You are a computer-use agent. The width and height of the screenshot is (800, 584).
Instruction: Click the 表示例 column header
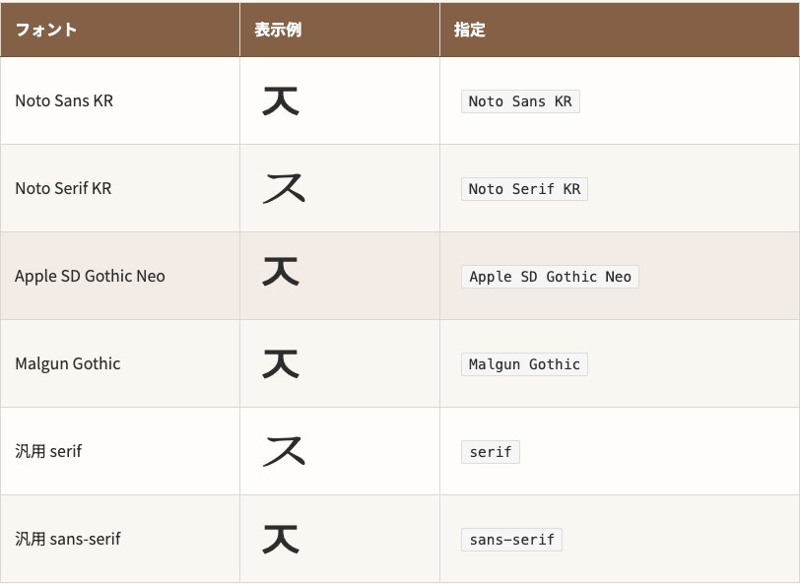click(x=278, y=30)
